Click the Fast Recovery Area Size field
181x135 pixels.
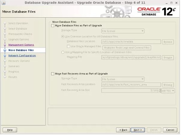pos(130,90)
